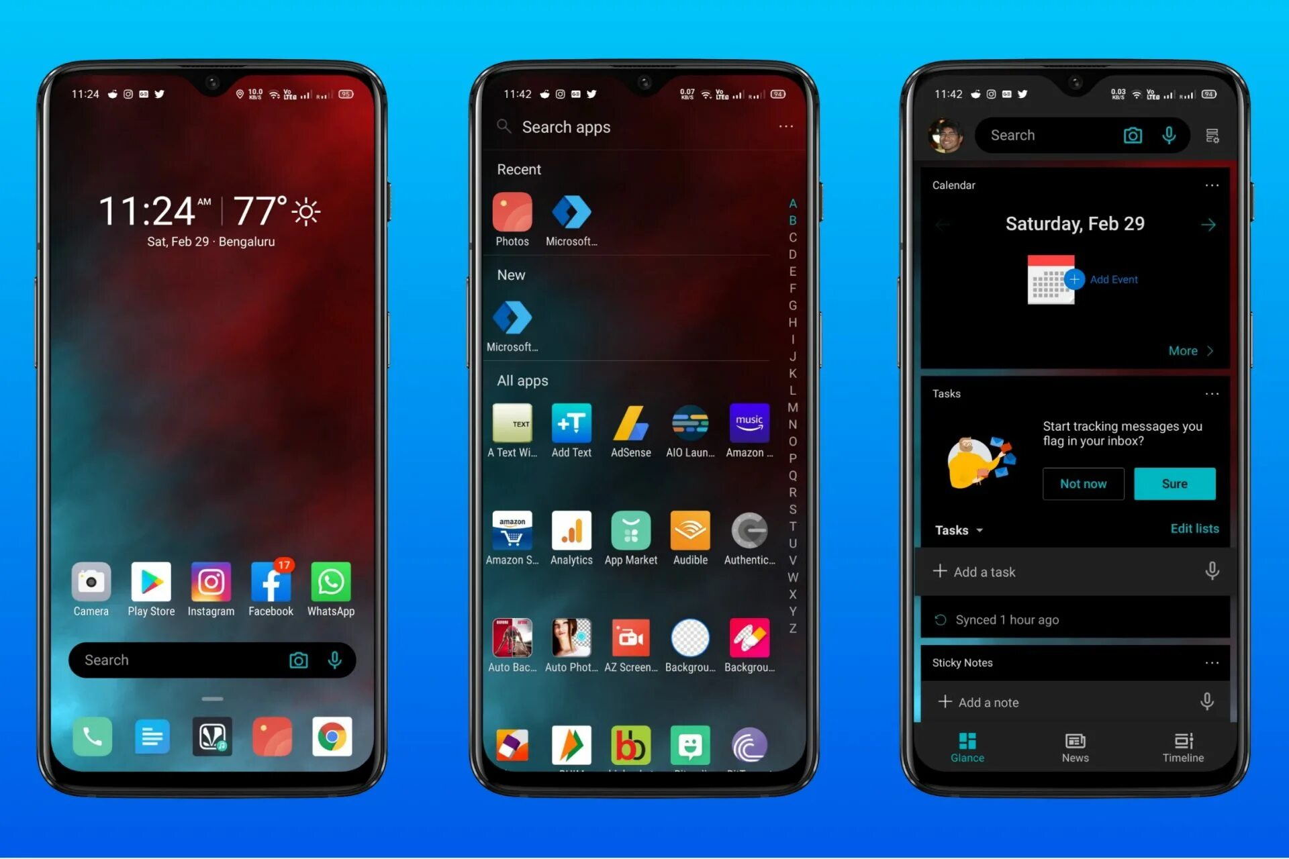Tap Add Event on Saturday Feb 29
The image size is (1289, 859).
[x=1108, y=279]
